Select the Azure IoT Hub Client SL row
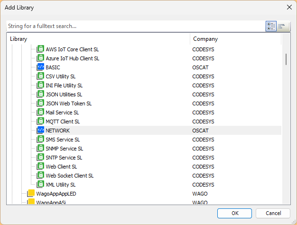Viewport: 297px width, 225px height. coord(73,58)
